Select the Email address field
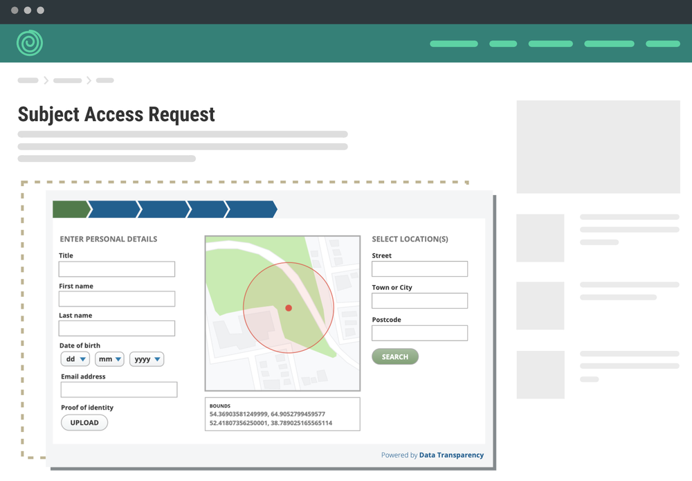This screenshot has width=692, height=481. [119, 390]
